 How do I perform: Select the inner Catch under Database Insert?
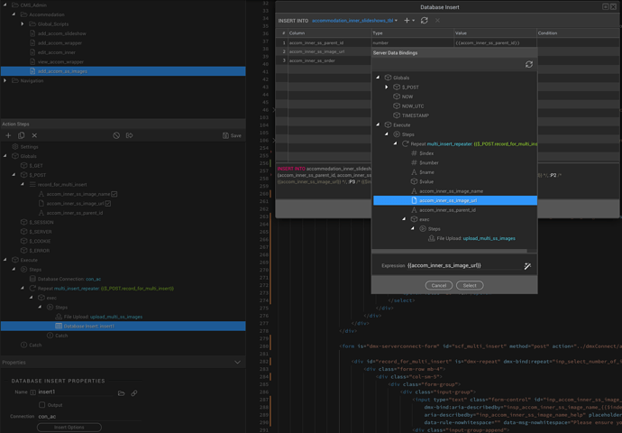[58, 336]
